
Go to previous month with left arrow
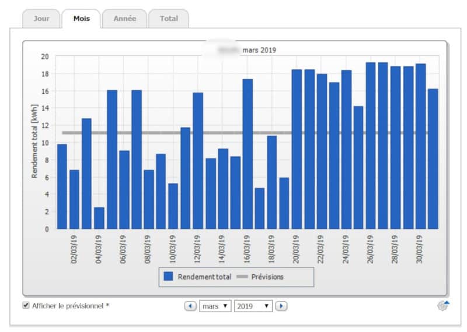[190, 306]
